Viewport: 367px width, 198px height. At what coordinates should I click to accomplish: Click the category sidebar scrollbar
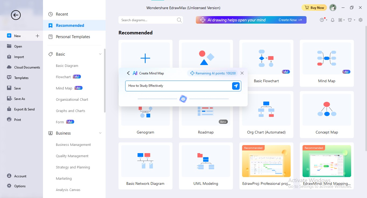pyautogui.click(x=105, y=81)
